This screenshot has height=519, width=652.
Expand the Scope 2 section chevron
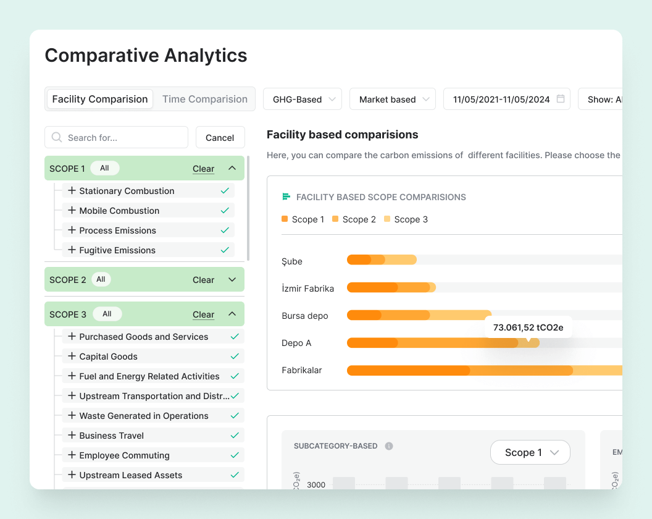click(232, 280)
